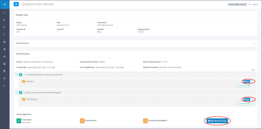The height and width of the screenshot is (129, 262).
Task: Collapse question 1 using the minus sign
Action: pos(17,75)
